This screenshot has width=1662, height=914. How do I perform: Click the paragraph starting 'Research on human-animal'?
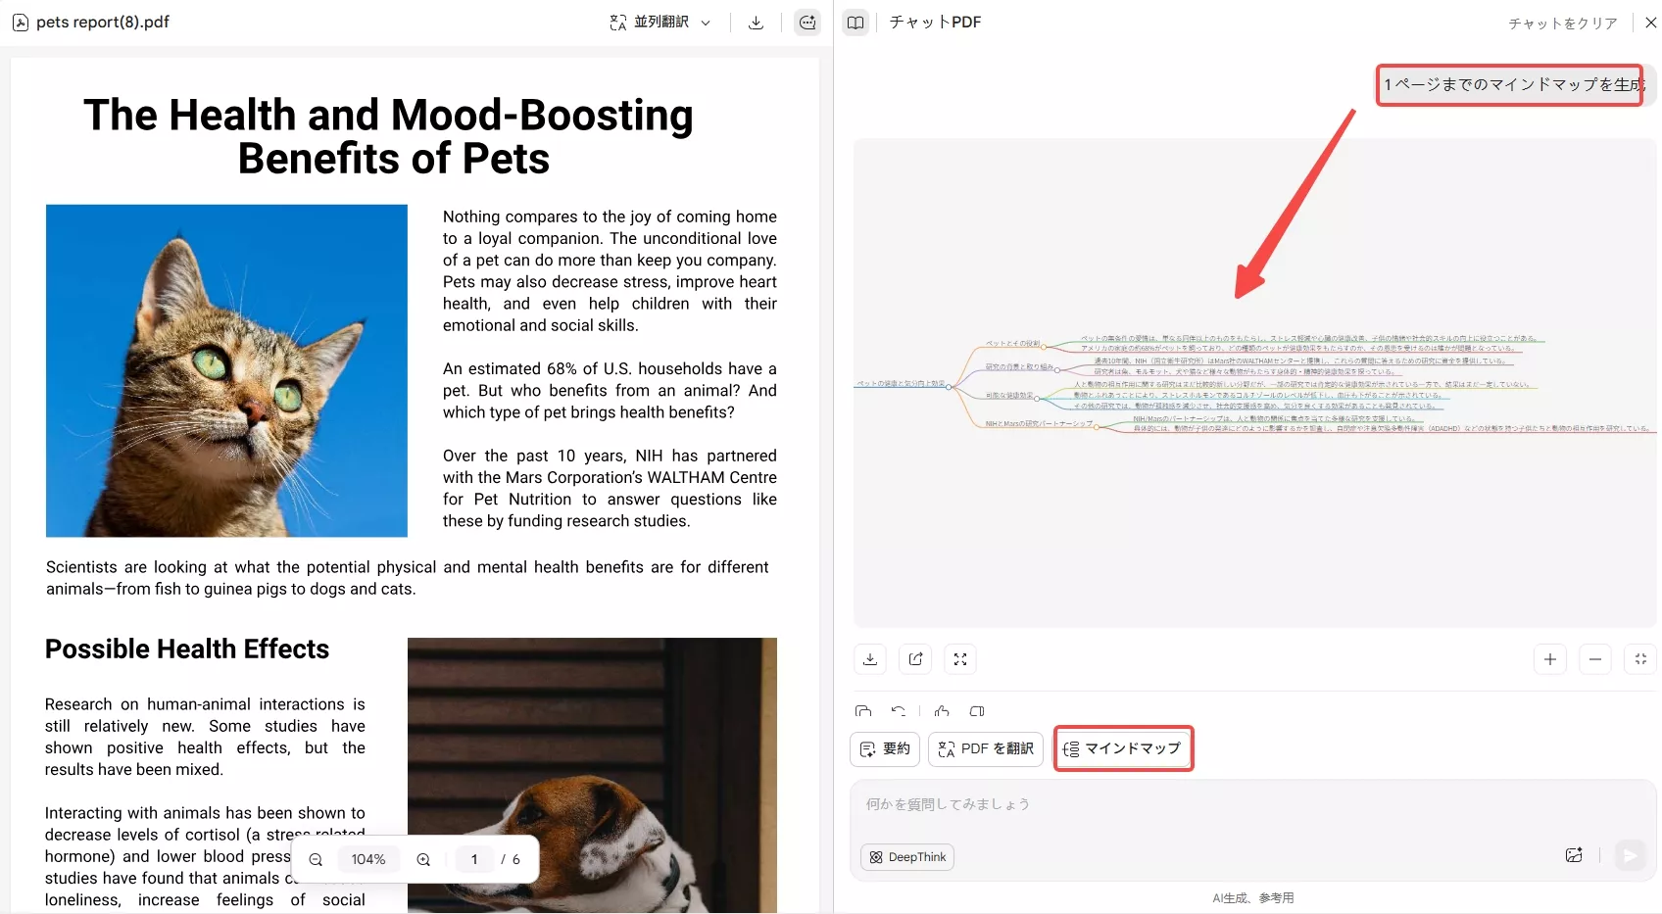(x=205, y=737)
